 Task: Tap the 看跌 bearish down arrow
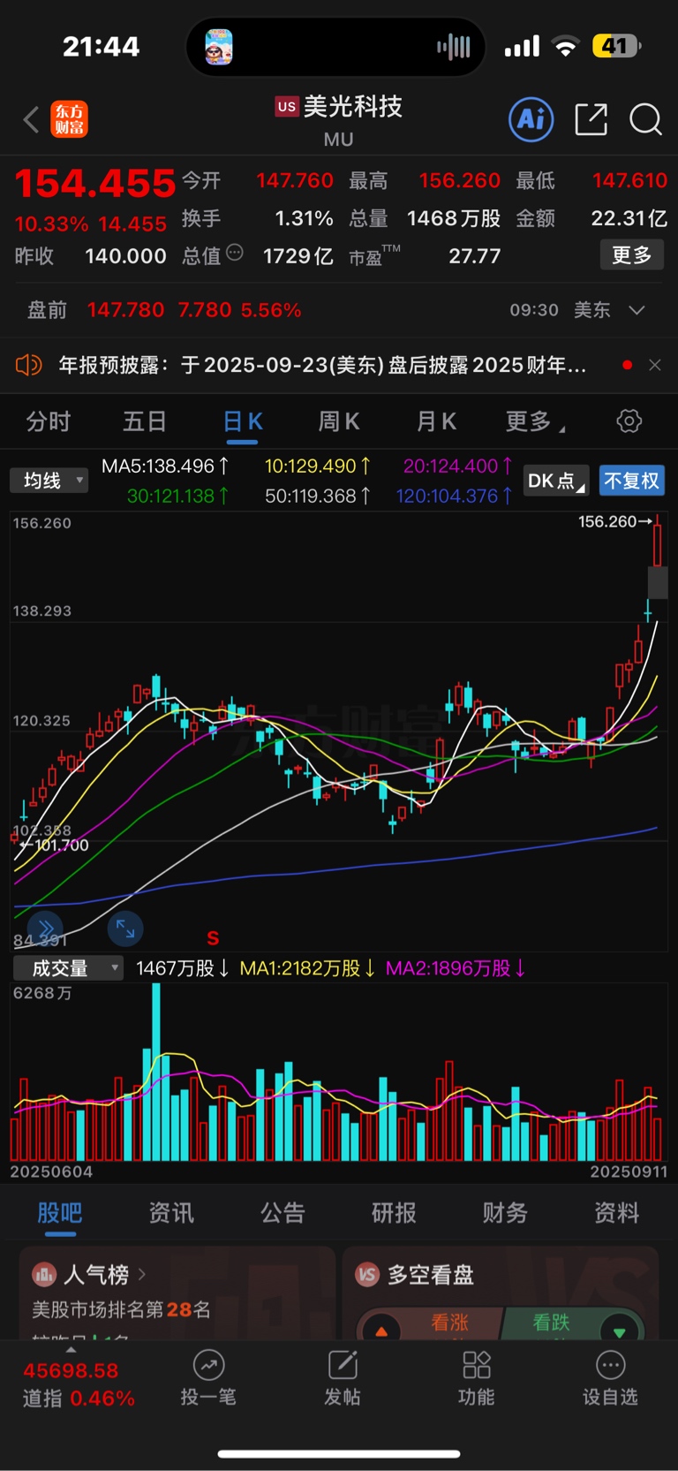[619, 1331]
